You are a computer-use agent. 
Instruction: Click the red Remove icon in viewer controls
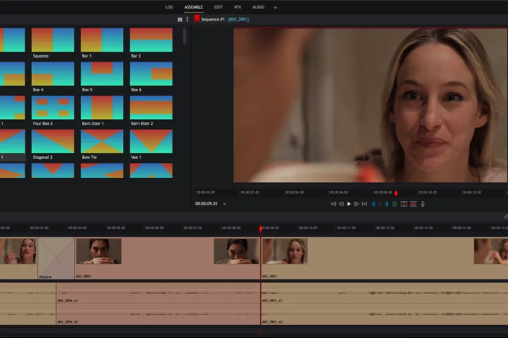pyautogui.click(x=404, y=204)
